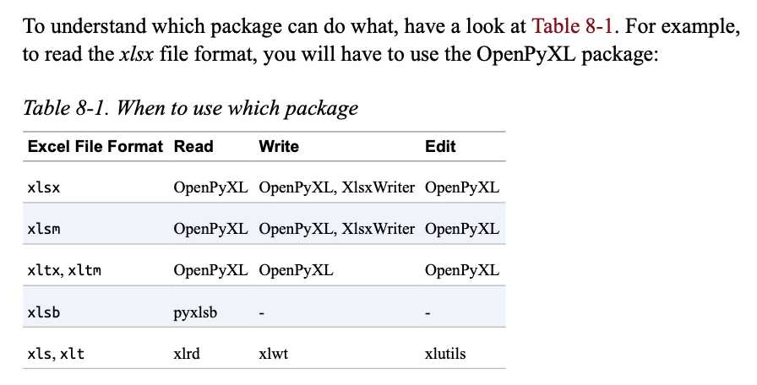Screen dimensions: 757x385
Task: Select the xlsb file format cell
Action: tap(43, 312)
